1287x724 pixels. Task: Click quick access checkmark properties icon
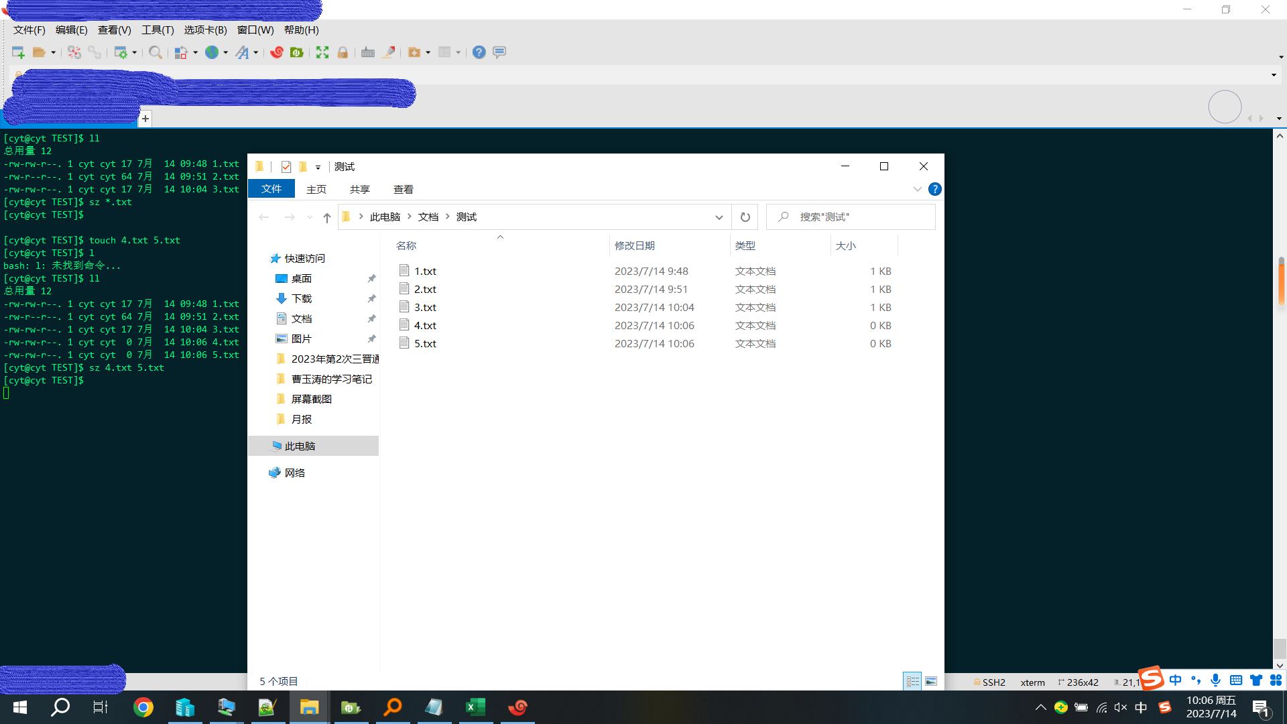tap(286, 167)
